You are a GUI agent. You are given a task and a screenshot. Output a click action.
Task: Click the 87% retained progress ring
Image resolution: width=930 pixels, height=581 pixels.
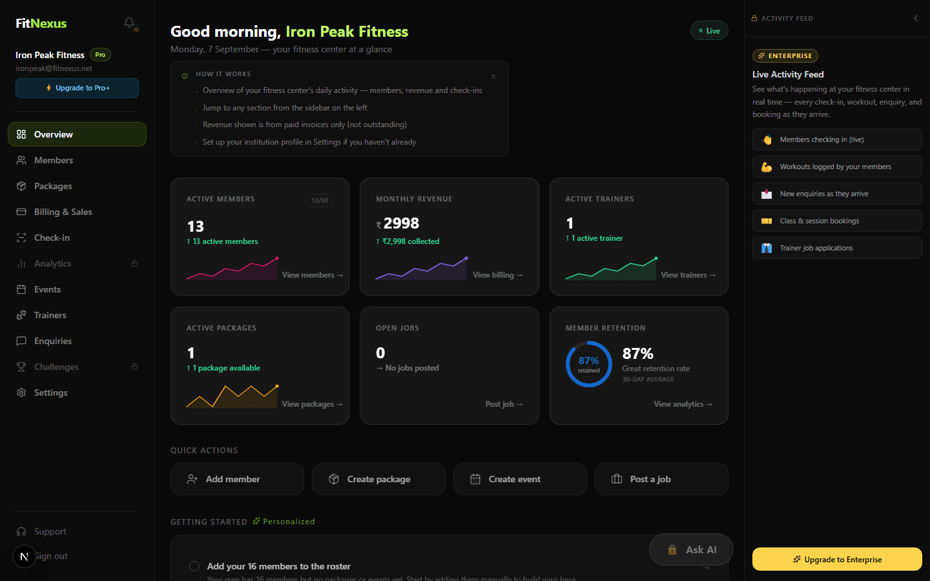[x=589, y=364]
